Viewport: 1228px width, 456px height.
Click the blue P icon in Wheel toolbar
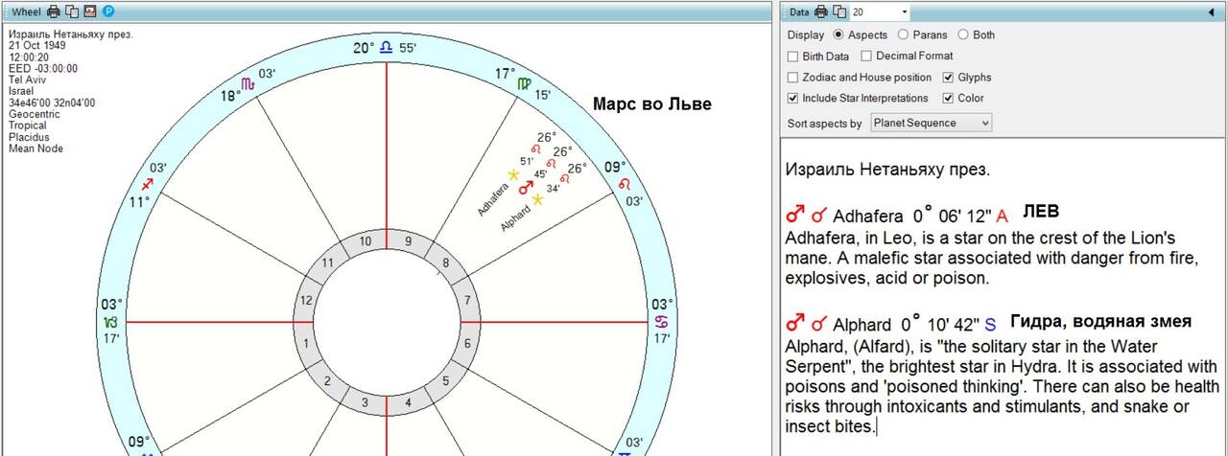(108, 11)
